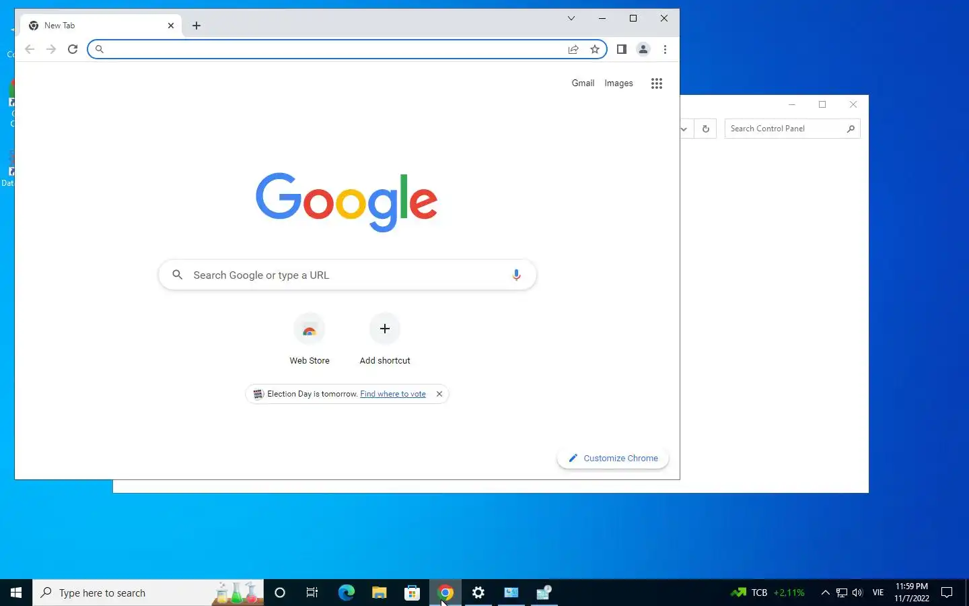Open Chrome three-dot menu

click(x=665, y=49)
